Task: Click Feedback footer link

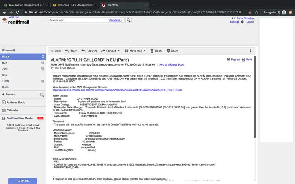Action: [23, 131]
